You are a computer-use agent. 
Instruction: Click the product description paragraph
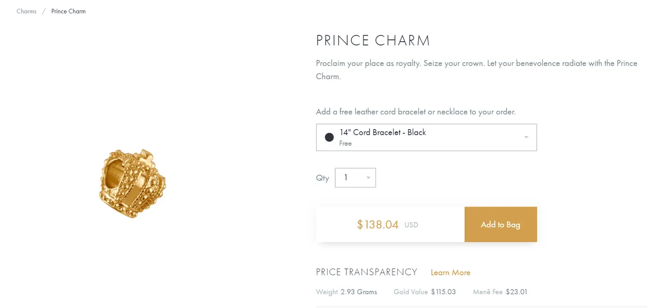point(476,70)
